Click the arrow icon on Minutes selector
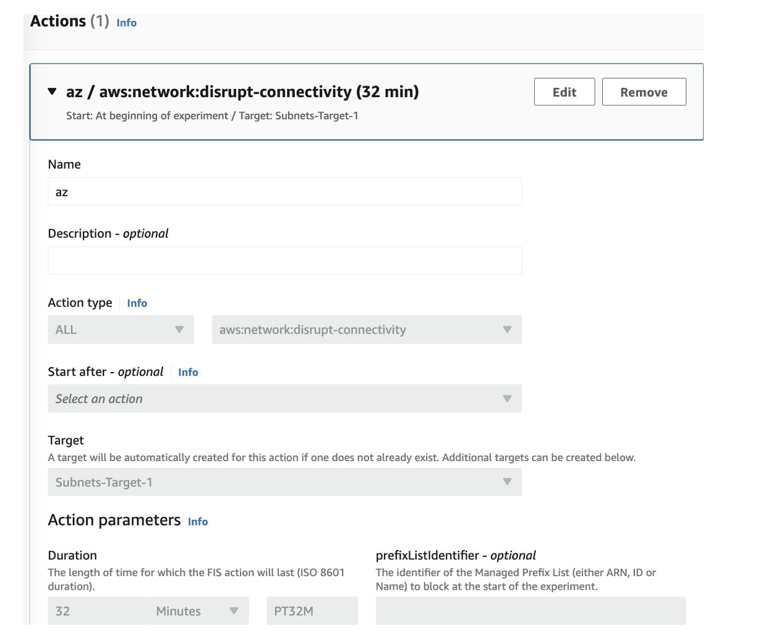 tap(234, 611)
